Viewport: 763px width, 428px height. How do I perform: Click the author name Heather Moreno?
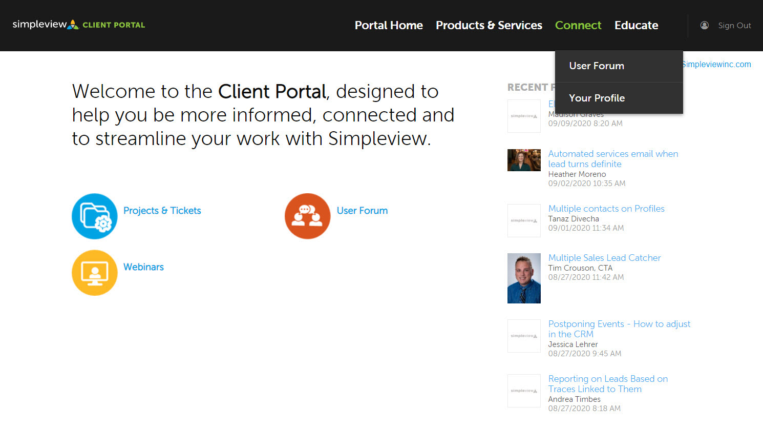[577, 174]
